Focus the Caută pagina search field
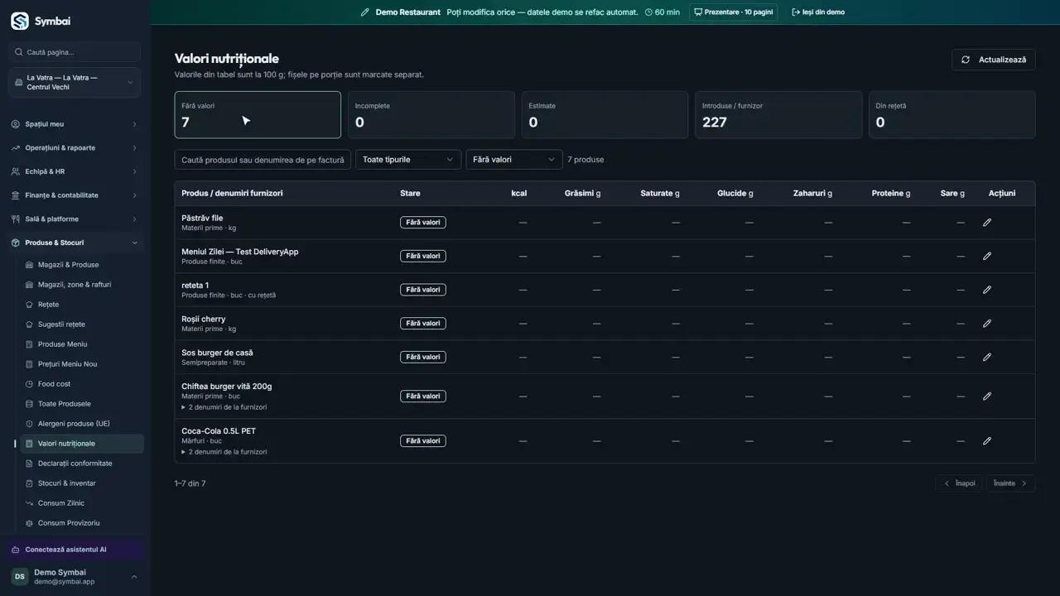Screen dimensions: 1060x596 click(x=75, y=52)
